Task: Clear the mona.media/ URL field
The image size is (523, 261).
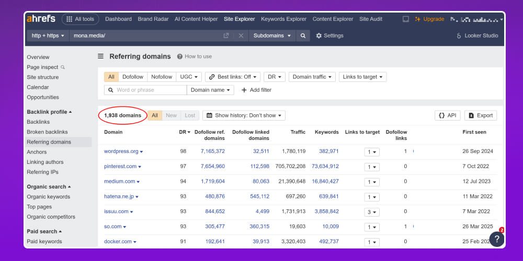Action: (241, 35)
